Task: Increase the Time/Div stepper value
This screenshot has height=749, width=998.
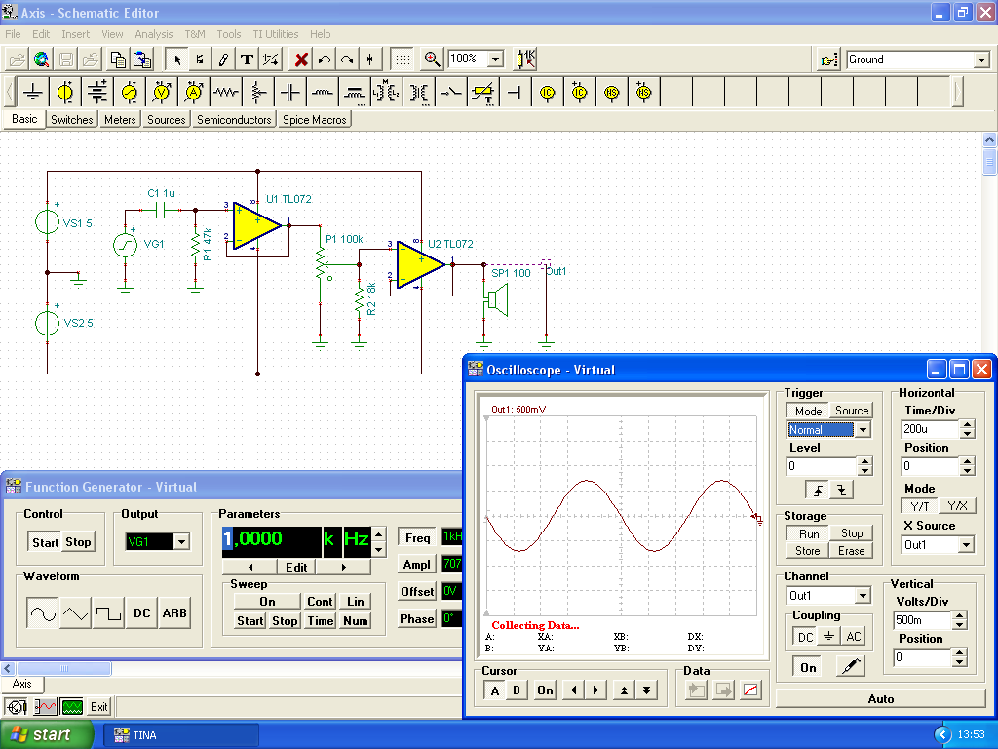Action: (x=968, y=425)
